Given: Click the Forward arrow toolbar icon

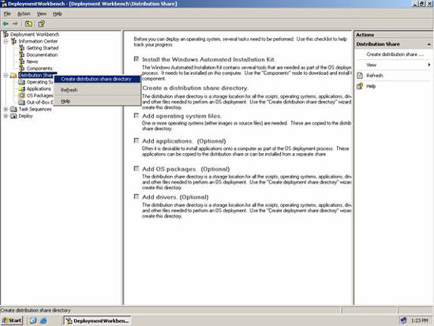Looking at the screenshot, I should tap(15, 24).
